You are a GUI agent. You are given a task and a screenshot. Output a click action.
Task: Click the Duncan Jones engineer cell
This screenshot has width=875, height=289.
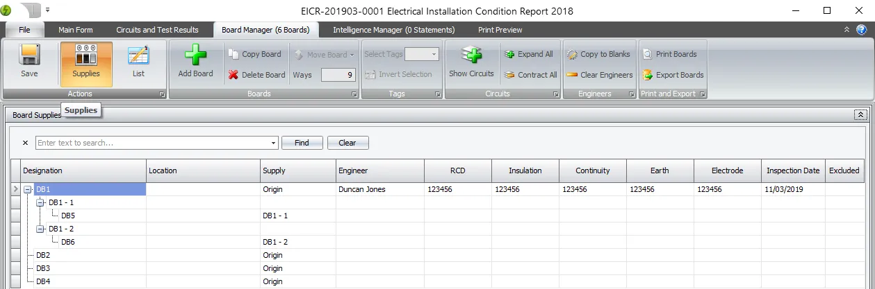click(379, 189)
